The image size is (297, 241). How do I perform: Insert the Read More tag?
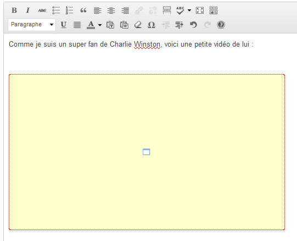167,10
